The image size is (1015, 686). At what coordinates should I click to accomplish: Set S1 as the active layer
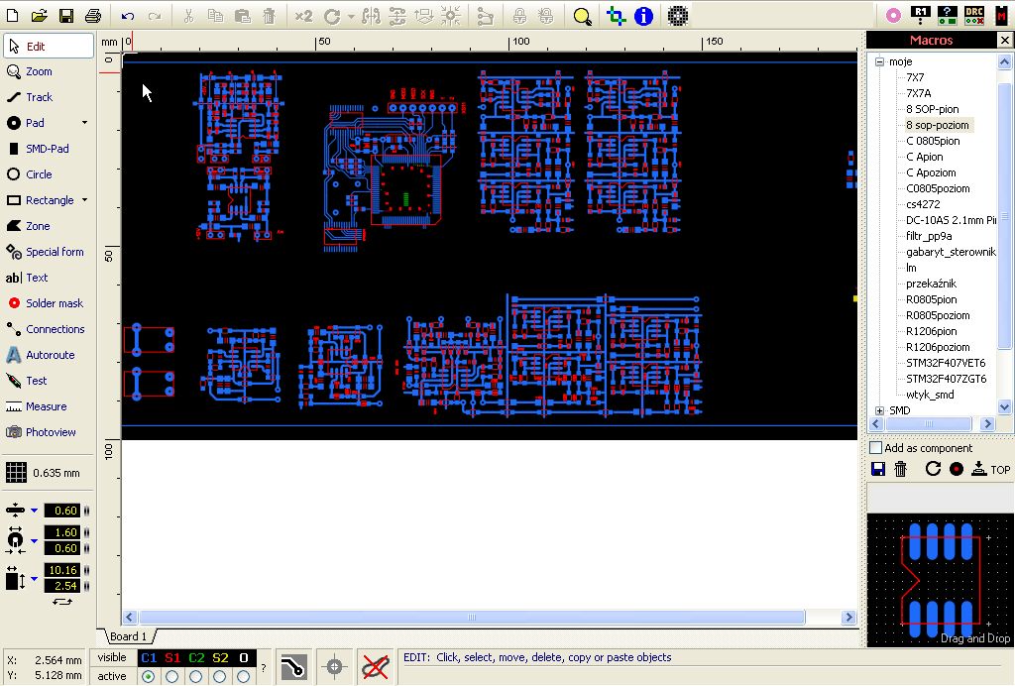[x=172, y=676]
